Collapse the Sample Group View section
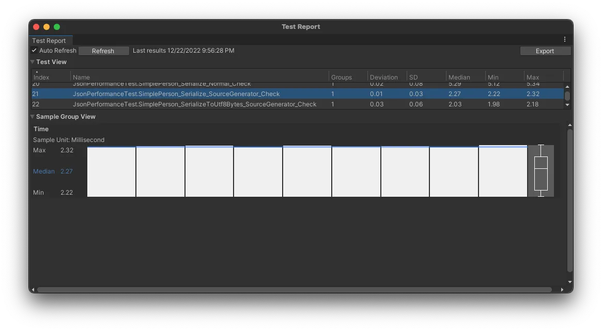Viewport: 602px width, 331px height. pyautogui.click(x=33, y=117)
